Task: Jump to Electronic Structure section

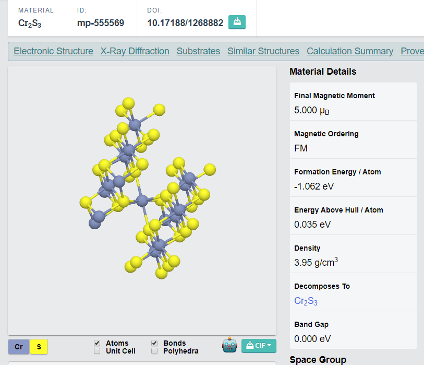Action: 53,51
